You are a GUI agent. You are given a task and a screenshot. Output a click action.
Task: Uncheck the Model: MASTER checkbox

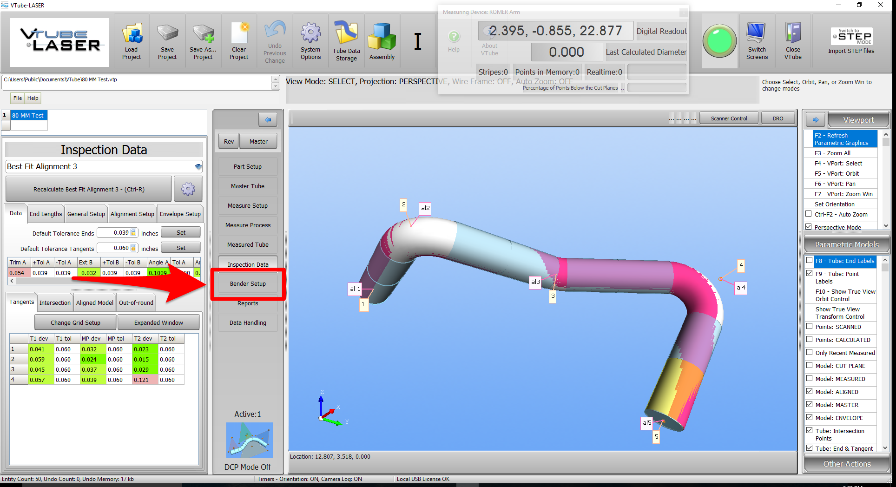[x=810, y=405]
